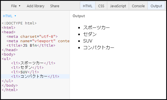Click the File dropdown arrow
Image resolution: width=167 pixels, height=100 pixels.
20,6
